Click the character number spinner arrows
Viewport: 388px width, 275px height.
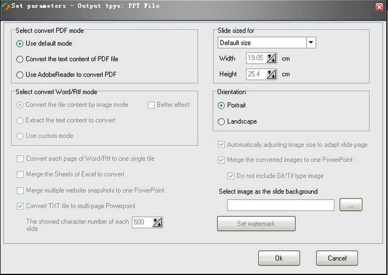pyautogui.click(x=157, y=222)
